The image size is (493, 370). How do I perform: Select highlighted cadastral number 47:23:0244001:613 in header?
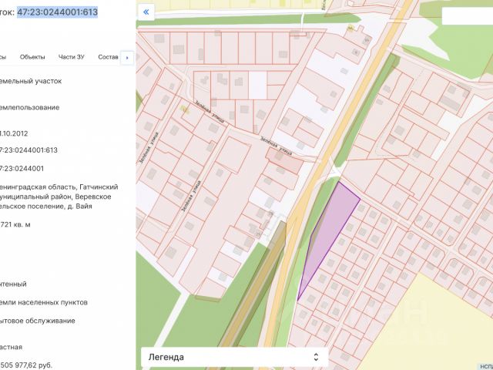(x=57, y=12)
